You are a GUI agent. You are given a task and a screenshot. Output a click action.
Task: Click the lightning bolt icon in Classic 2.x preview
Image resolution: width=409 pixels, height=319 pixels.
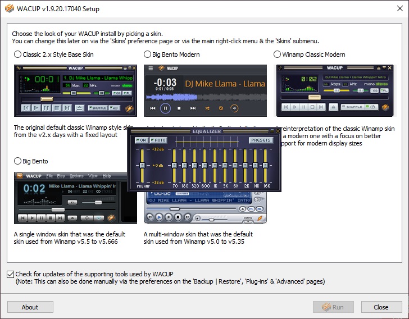point(130,108)
